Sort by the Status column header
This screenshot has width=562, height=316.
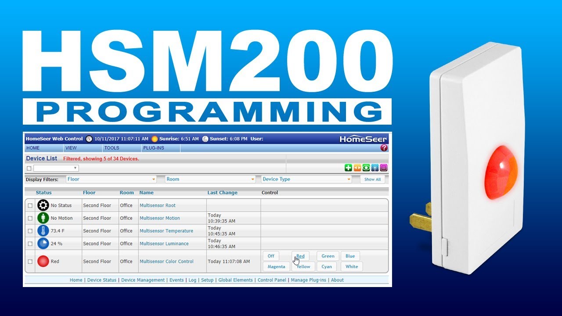[43, 193]
